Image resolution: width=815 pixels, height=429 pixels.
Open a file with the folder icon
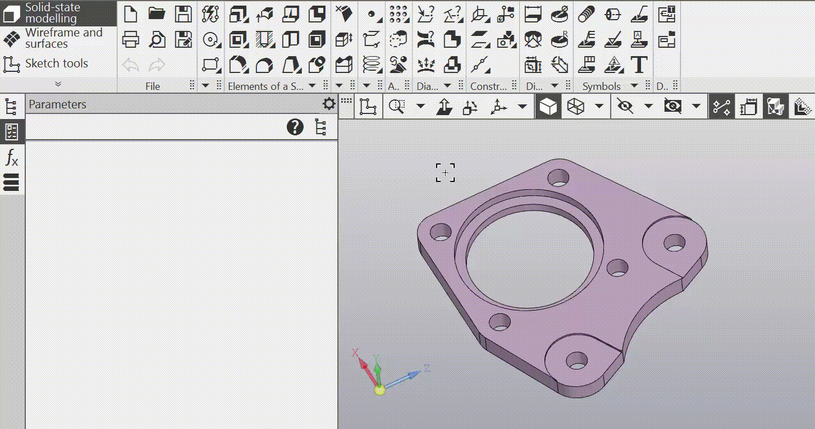coord(157,14)
